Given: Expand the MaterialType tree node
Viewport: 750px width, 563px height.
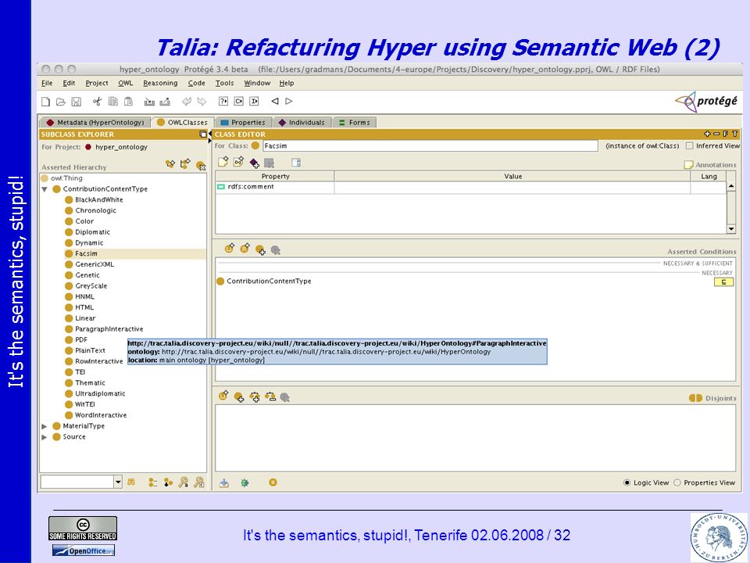Looking at the screenshot, I should pos(45,426).
